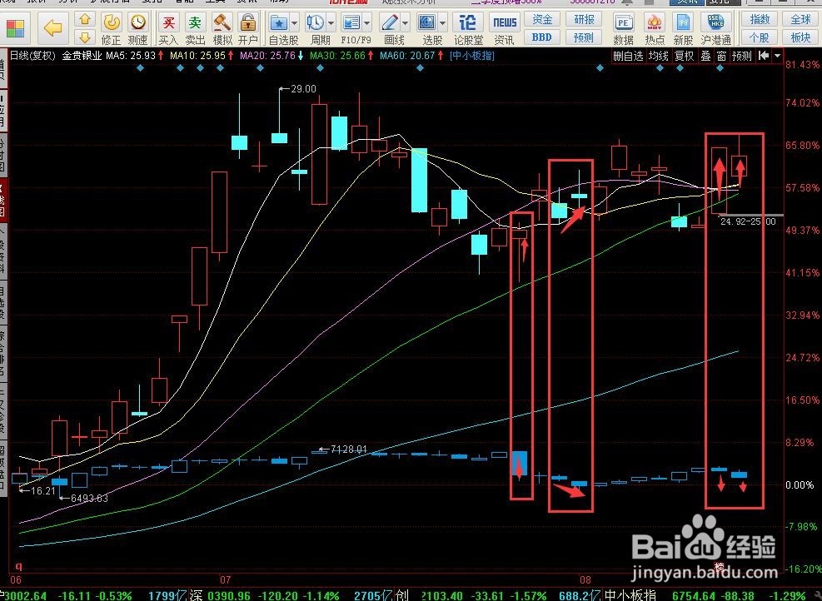
Task: Open the 修正 correction tool
Action: (x=111, y=29)
